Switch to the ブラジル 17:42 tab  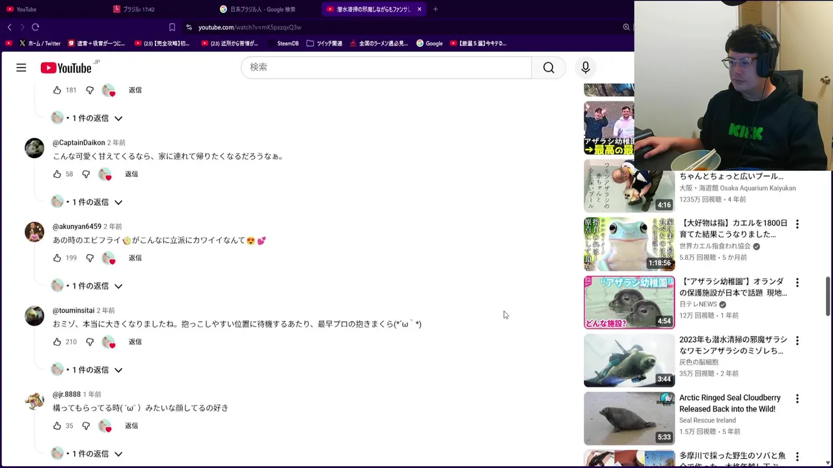coord(159,9)
